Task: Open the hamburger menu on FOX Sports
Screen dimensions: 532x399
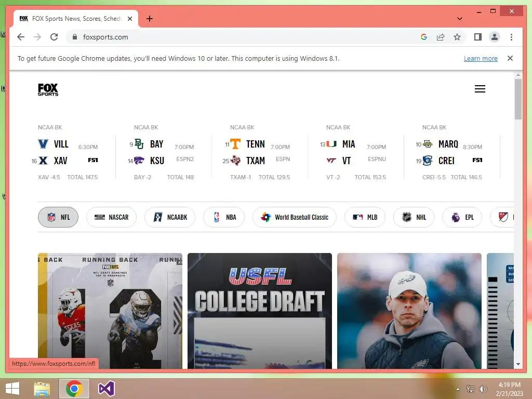Action: tap(480, 89)
